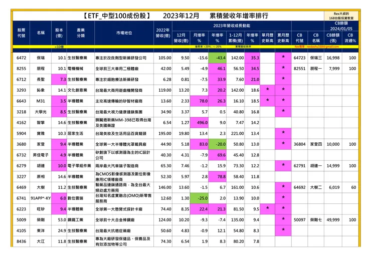Screen dimensions: 371x262
Task: Click the green -25.0 monthly growth cell
Action: point(199,198)
